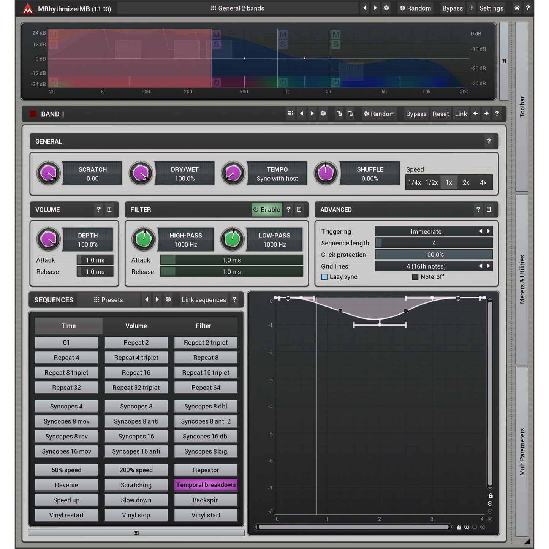Set the speed to 2x
Screen dimensions: 549x549
466,183
